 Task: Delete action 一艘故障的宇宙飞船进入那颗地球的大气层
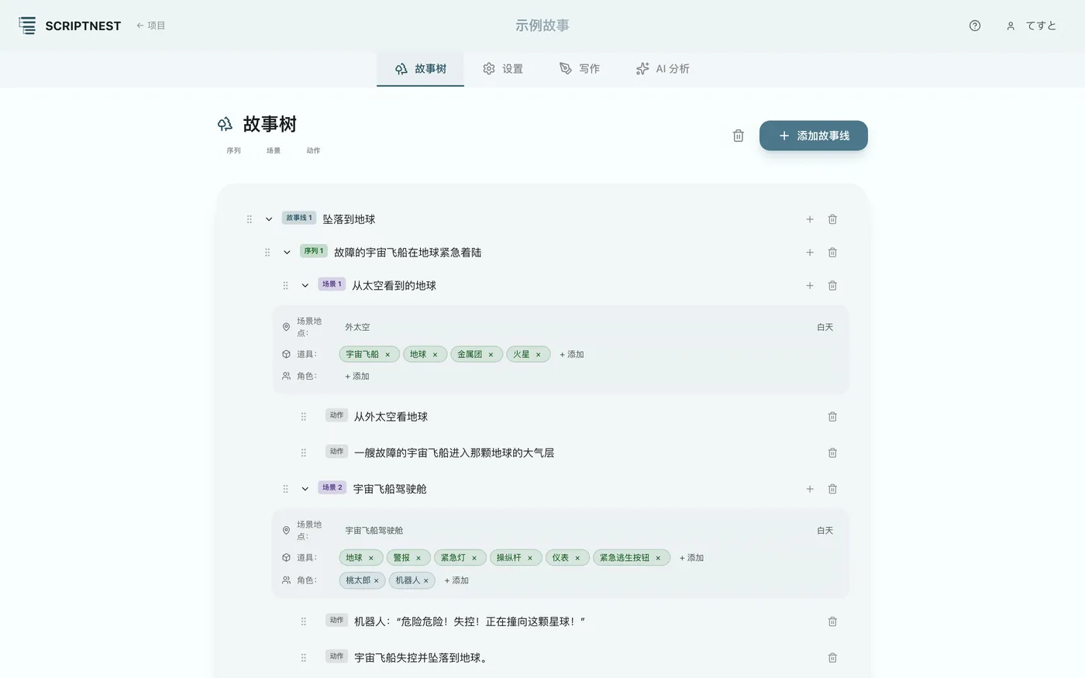coord(832,453)
